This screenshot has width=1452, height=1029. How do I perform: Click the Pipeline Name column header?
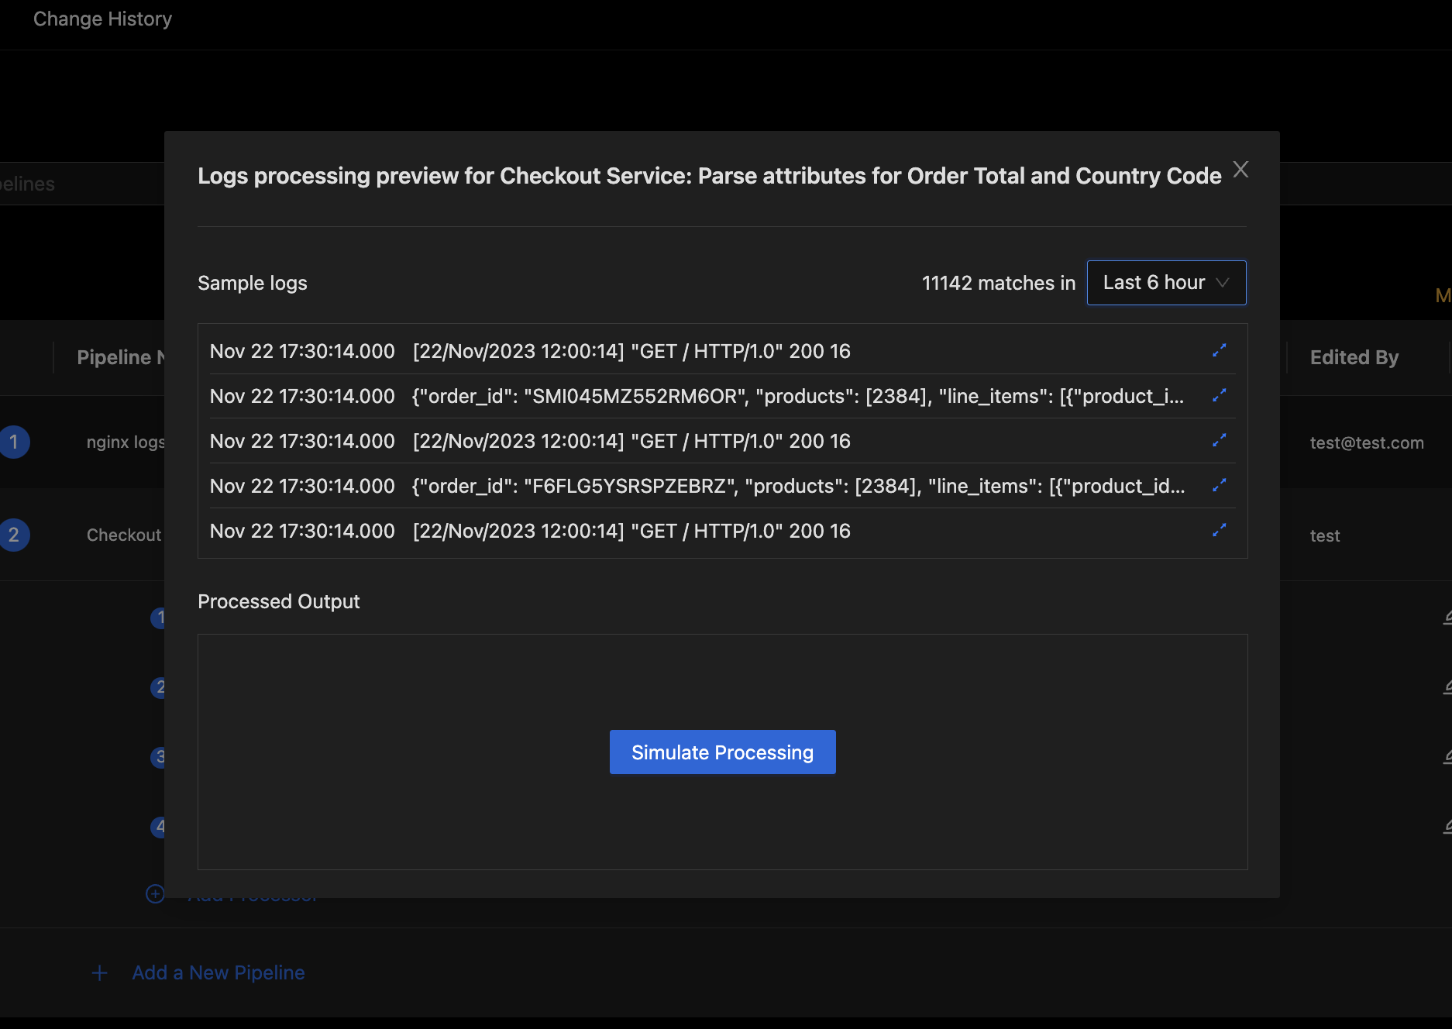coord(120,357)
